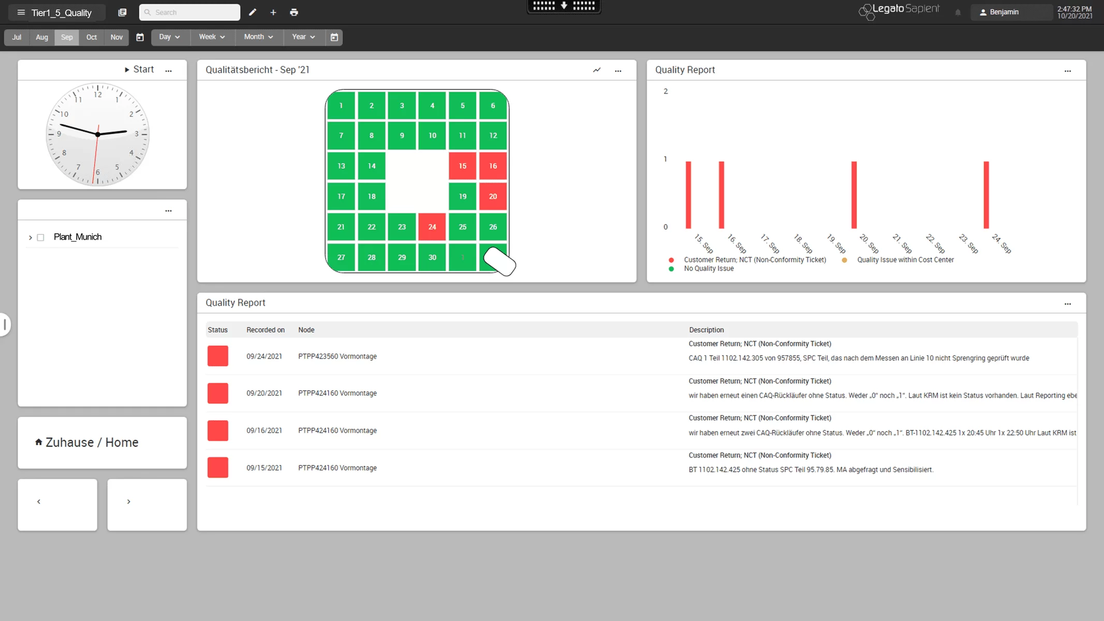Switch to the Oct month tab
This screenshot has width=1104, height=621.
(92, 37)
